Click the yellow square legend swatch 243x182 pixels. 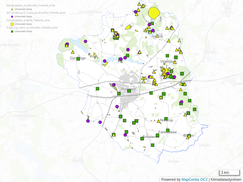12,24
